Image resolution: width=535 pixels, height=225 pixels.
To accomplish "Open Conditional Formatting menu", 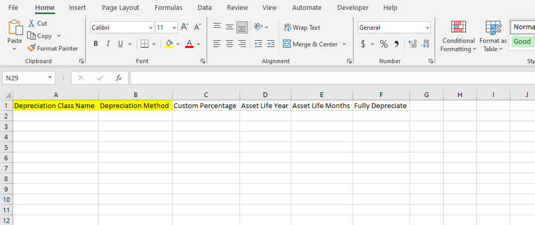I will click(458, 36).
